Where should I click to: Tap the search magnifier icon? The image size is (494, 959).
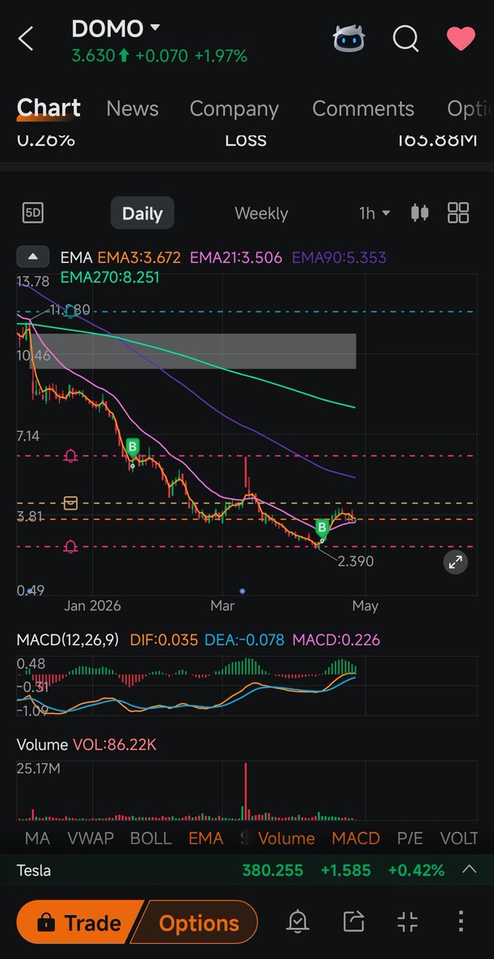(x=406, y=38)
